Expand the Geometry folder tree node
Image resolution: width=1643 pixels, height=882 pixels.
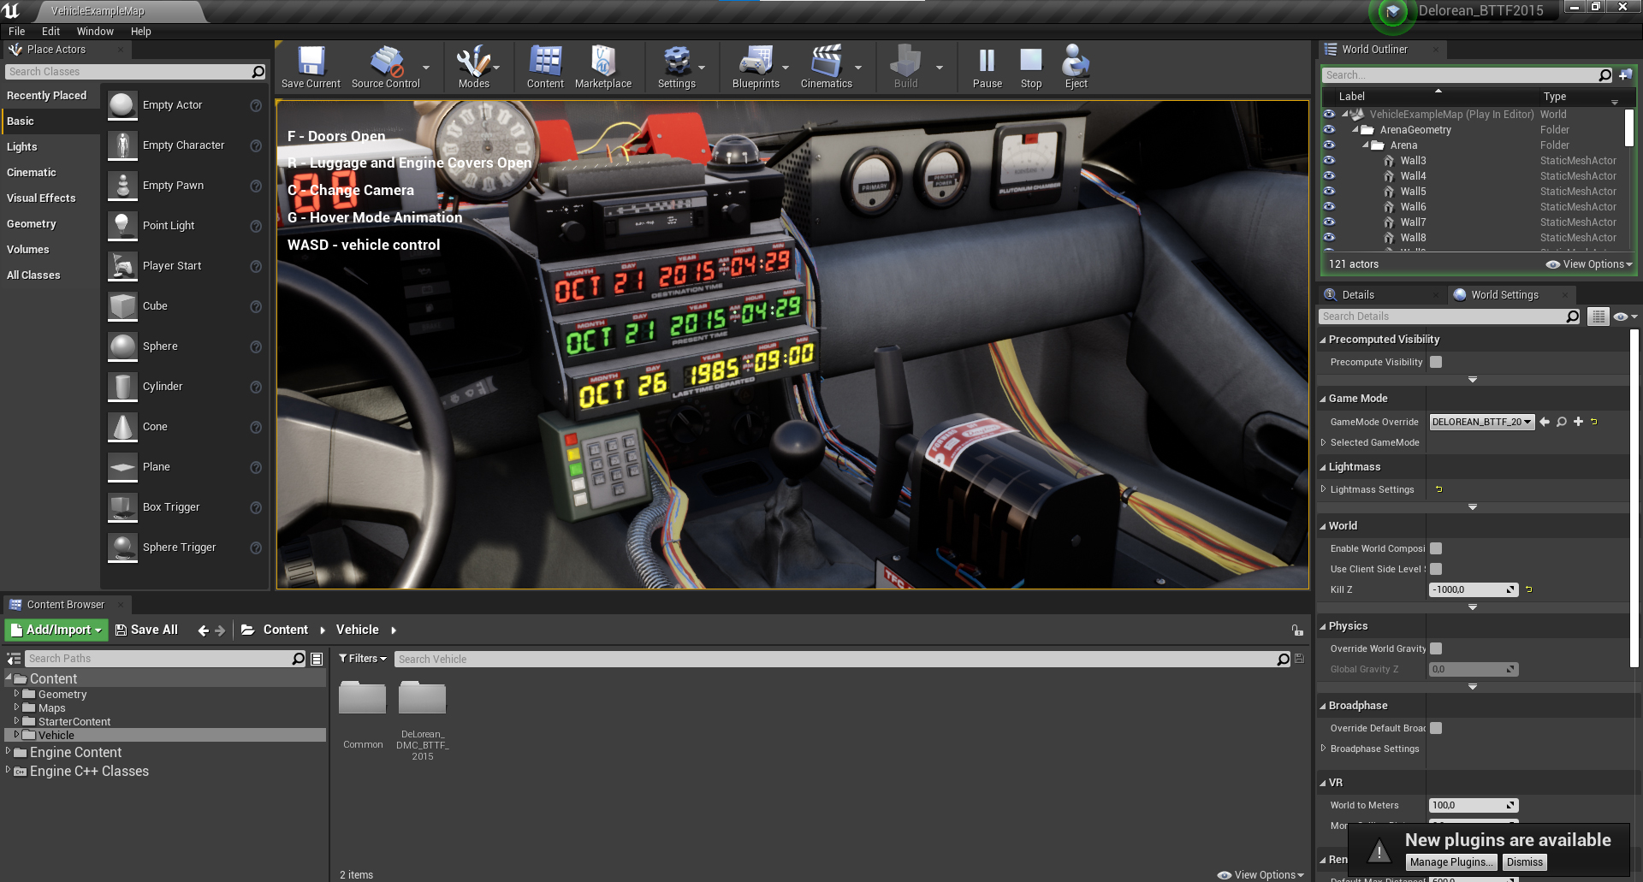(16, 694)
